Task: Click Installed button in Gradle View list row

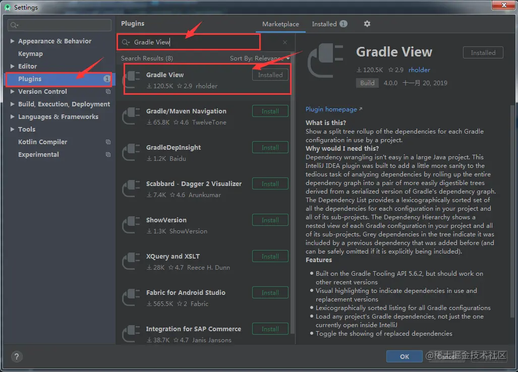Action: click(x=270, y=75)
